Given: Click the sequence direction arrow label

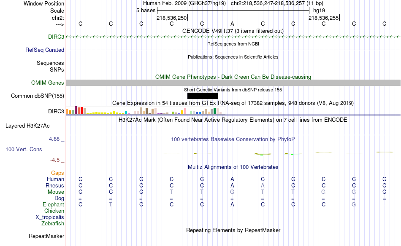Looking at the screenshot, I should point(60,24).
